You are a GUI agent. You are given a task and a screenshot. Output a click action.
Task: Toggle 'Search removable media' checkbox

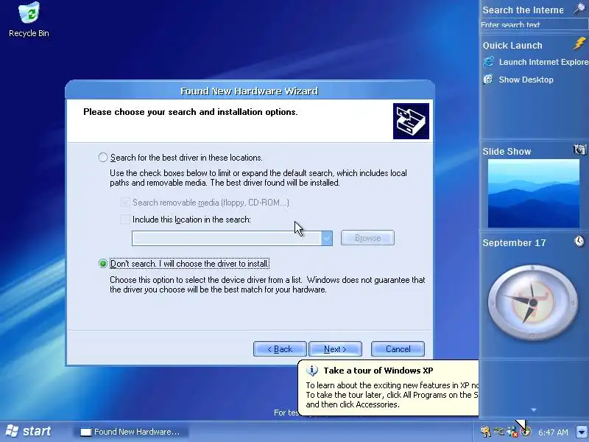click(x=125, y=202)
